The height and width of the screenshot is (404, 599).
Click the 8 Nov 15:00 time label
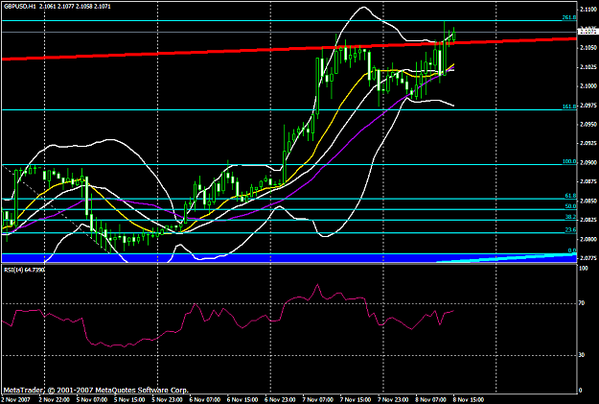(x=469, y=400)
